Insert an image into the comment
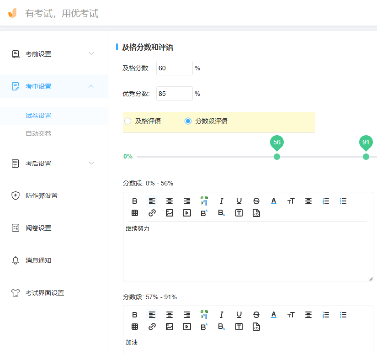Image resolution: width=377 pixels, height=354 pixels. 169,212
